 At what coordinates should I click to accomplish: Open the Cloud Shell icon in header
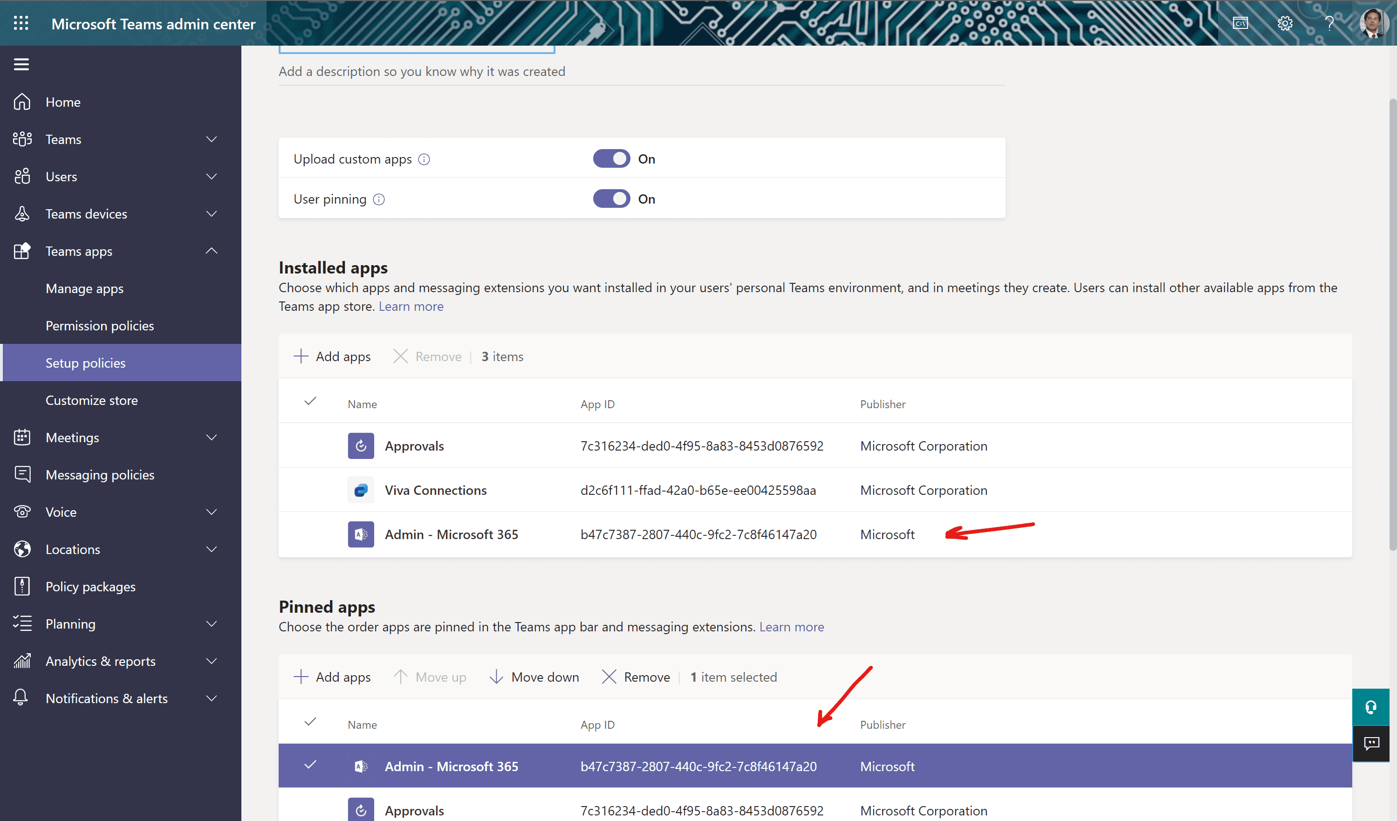1240,23
